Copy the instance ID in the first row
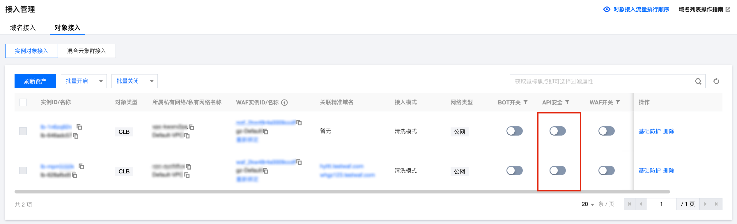Image resolution: width=737 pixels, height=224 pixels. tap(79, 127)
